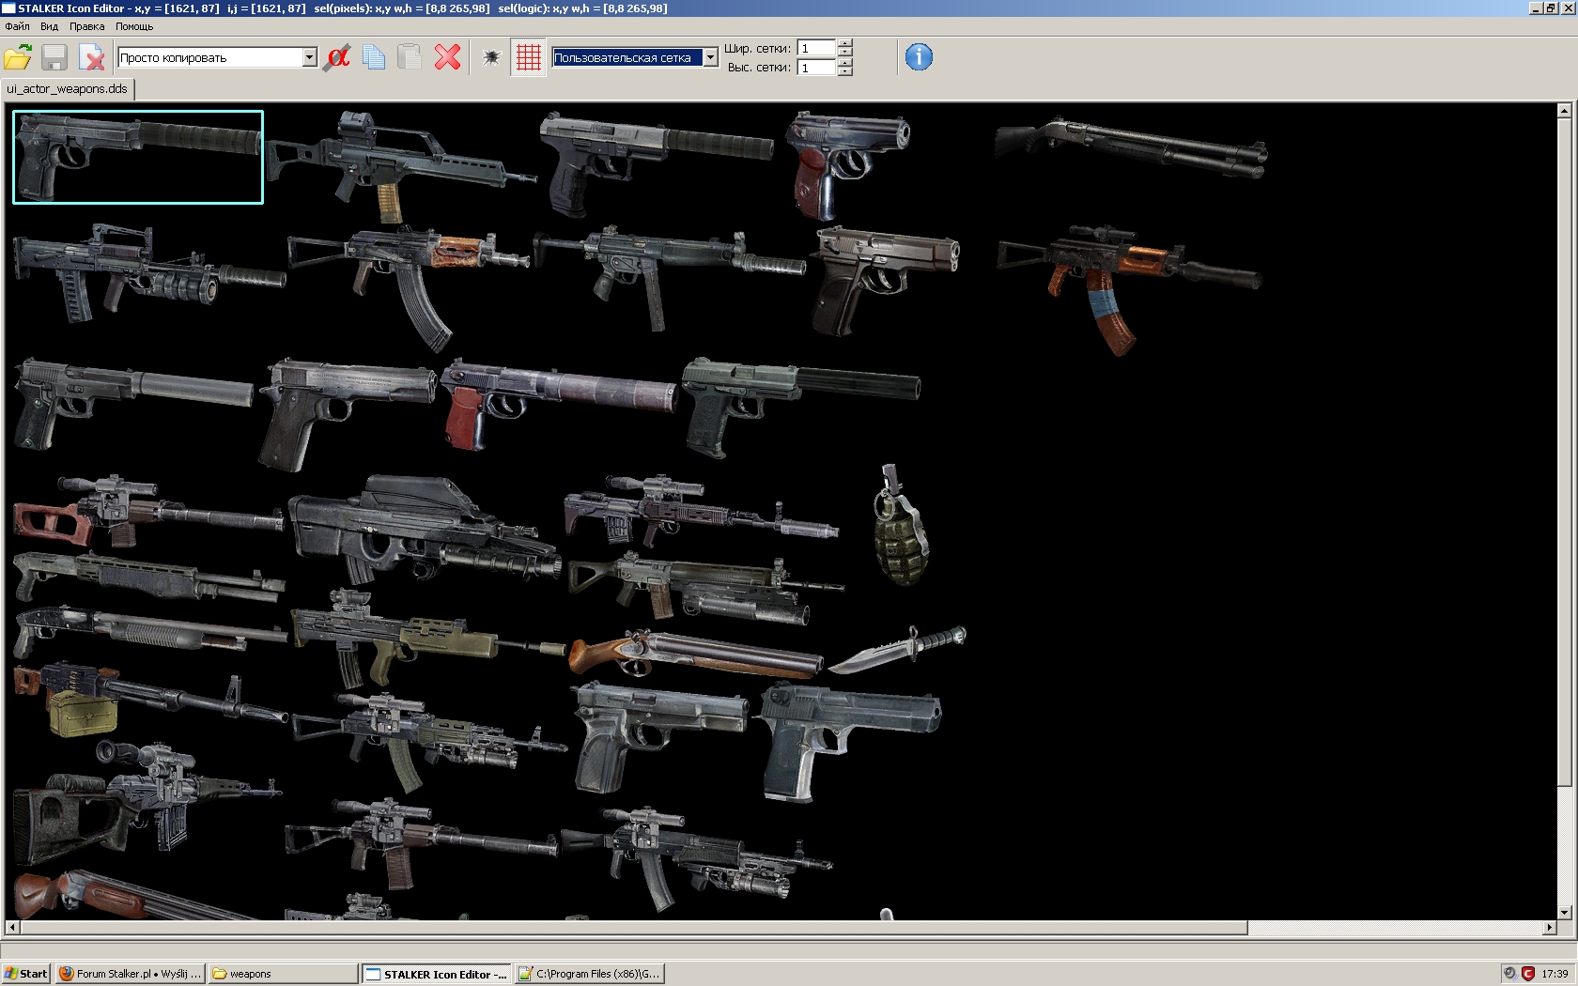Select the Colt 1911 pistol icon

pos(348,413)
